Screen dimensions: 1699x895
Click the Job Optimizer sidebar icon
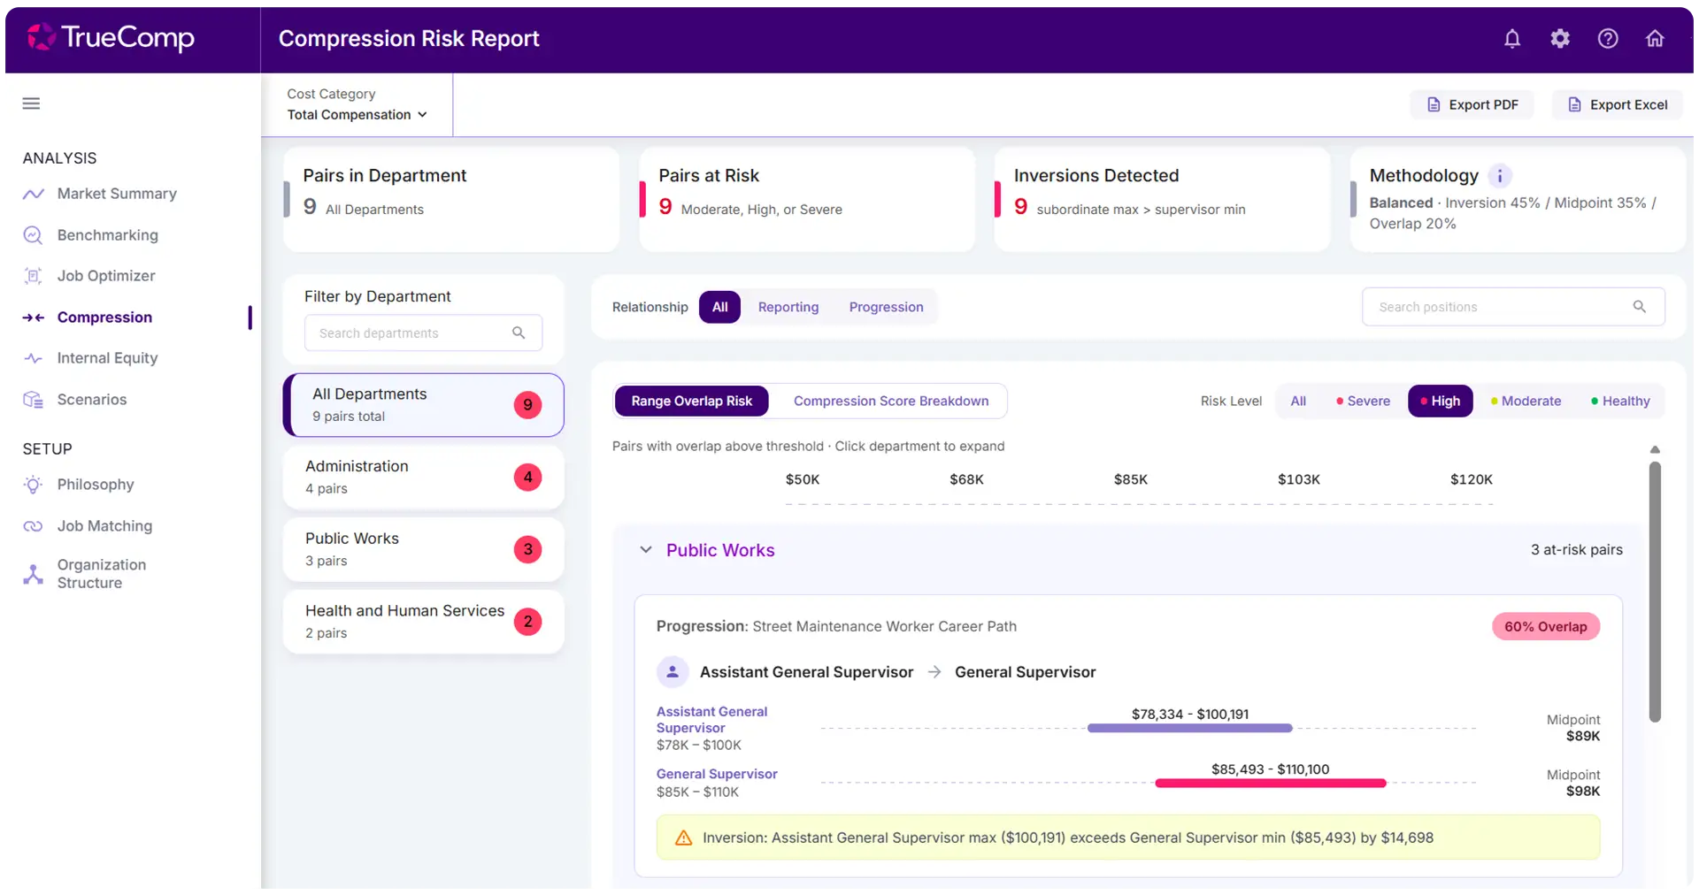click(x=33, y=276)
